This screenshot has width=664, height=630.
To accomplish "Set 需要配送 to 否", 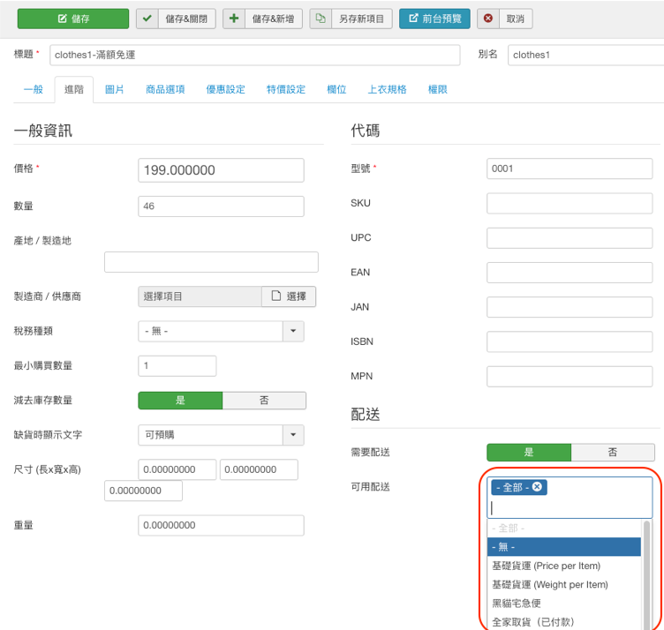I will 613,452.
